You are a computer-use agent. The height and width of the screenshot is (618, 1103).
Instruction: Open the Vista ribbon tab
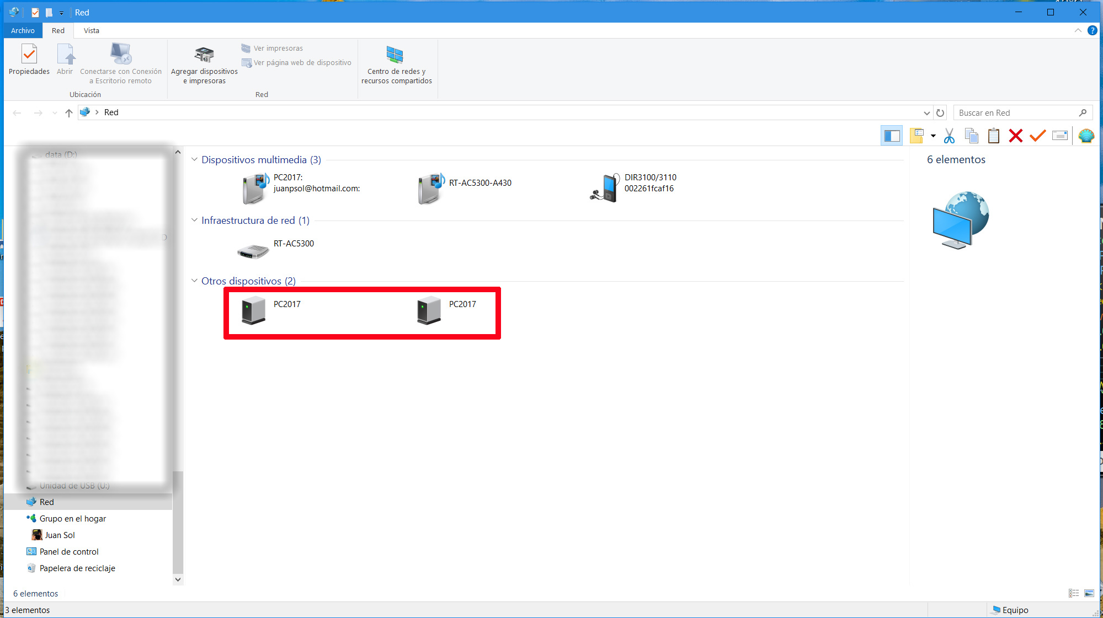pyautogui.click(x=92, y=30)
